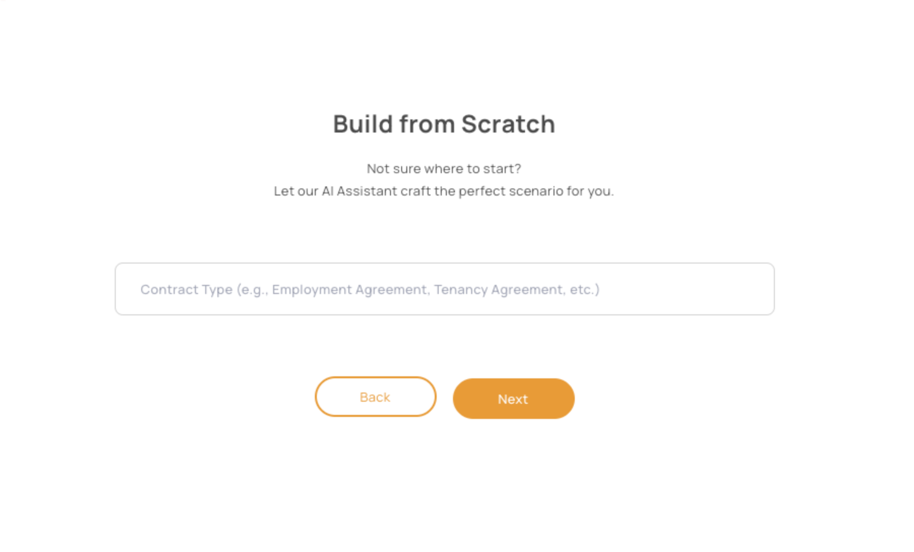Image resolution: width=914 pixels, height=552 pixels.
Task: Go to the next step with Next
Action: click(513, 399)
